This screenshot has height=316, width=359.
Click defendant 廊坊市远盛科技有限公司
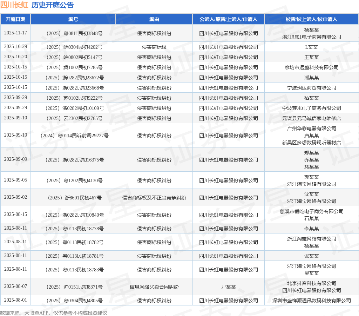tap(312, 68)
